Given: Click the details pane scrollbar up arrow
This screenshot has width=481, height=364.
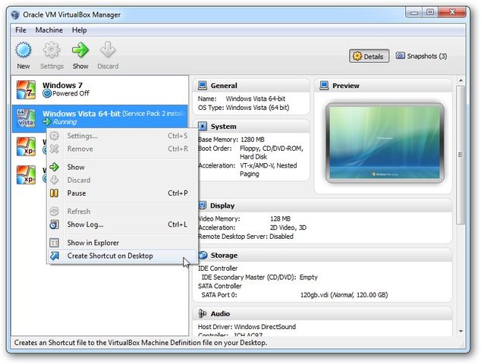Looking at the screenshot, I should click(x=461, y=80).
